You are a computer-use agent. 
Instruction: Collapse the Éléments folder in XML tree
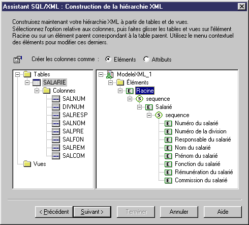click(110, 82)
